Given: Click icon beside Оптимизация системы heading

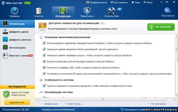Looking at the screenshot, I should (41, 92).
